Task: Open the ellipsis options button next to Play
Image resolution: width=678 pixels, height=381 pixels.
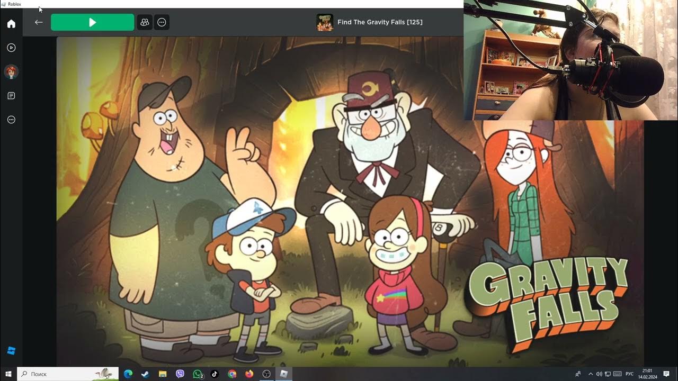Action: pos(162,22)
